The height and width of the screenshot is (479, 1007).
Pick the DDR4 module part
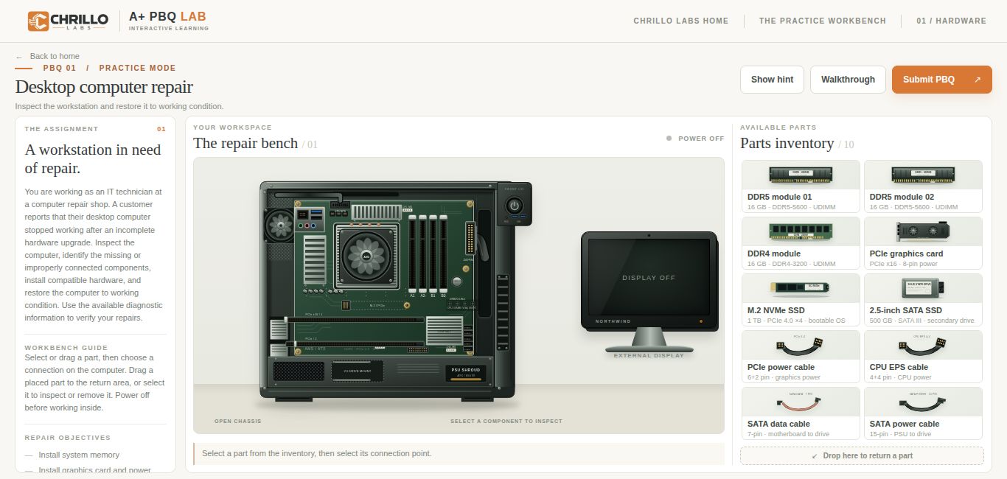point(801,243)
